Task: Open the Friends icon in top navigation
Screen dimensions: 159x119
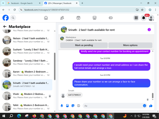Action: coord(62,18)
